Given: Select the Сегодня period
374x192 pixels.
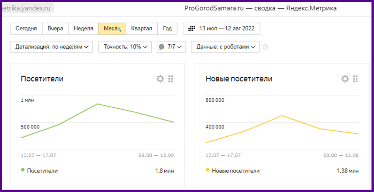Looking at the screenshot, I should click(x=26, y=28).
